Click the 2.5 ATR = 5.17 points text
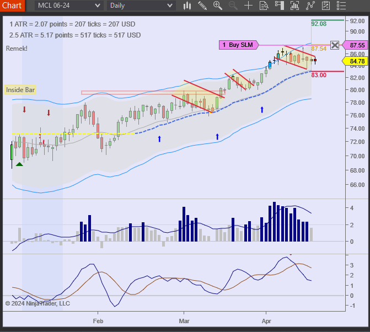This screenshot has width=370, height=332. coord(75,35)
